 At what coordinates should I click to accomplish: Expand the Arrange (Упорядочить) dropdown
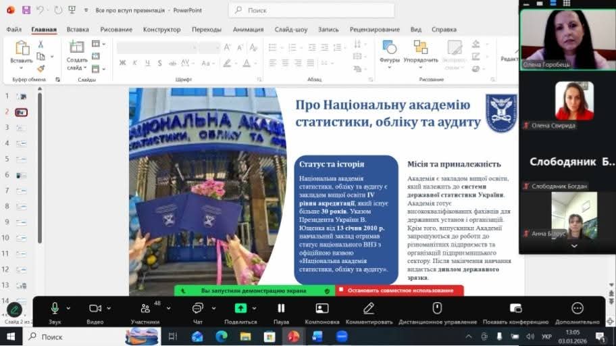point(421,68)
